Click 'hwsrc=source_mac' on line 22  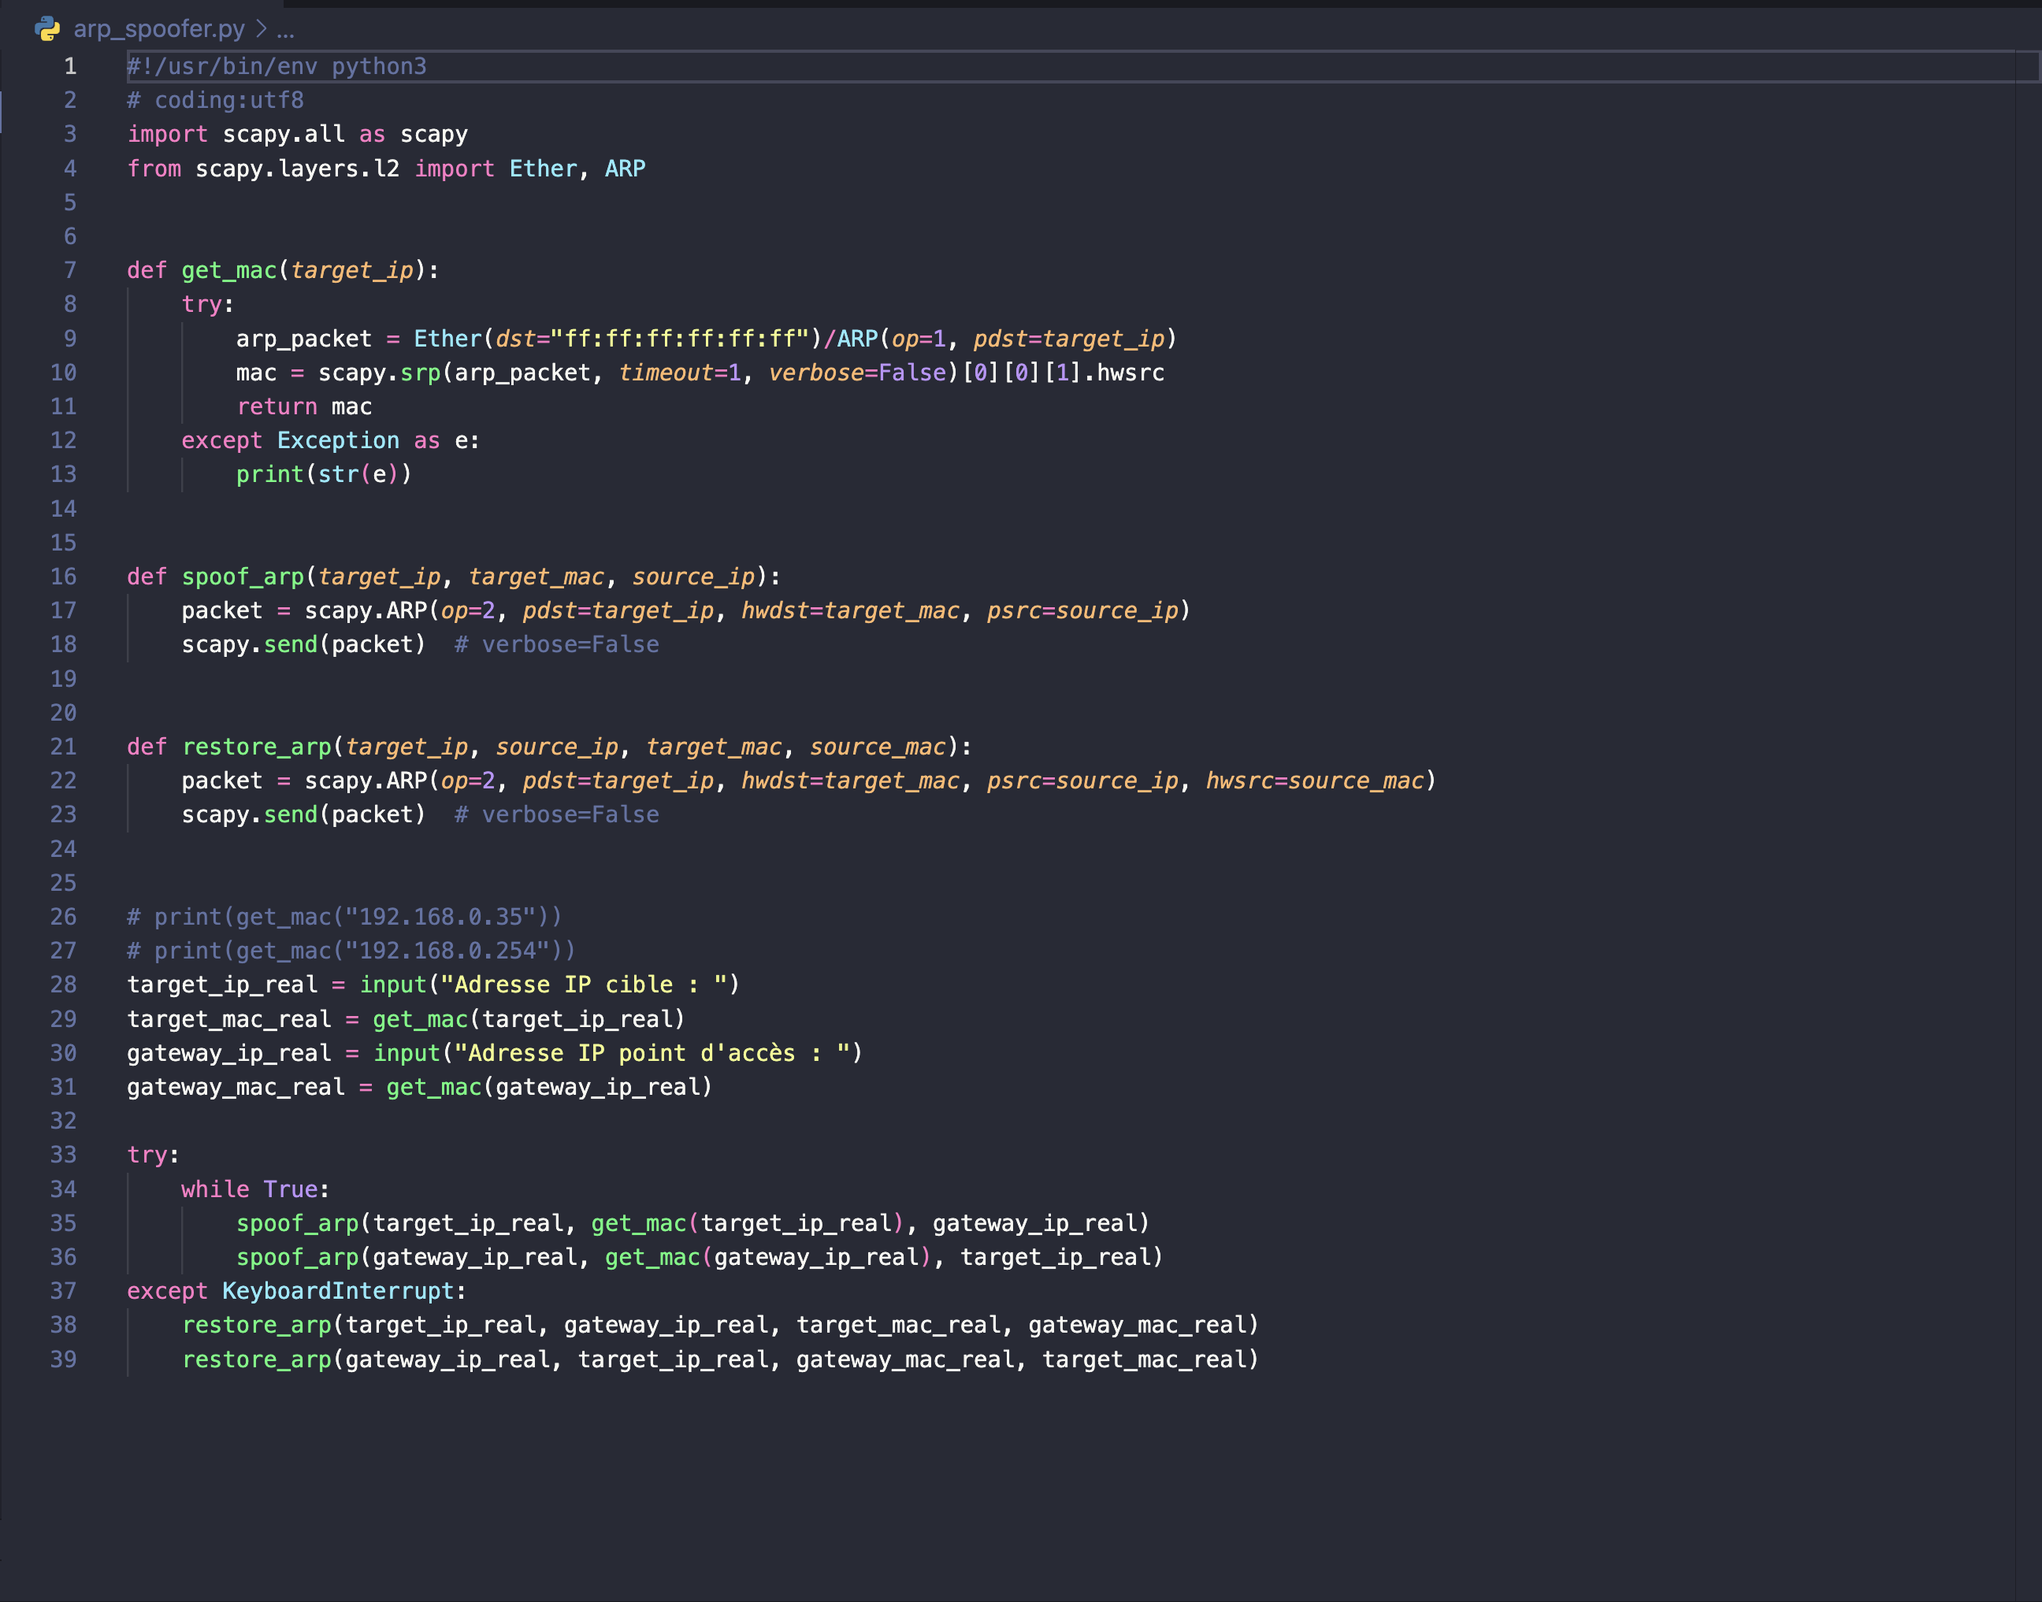1315,781
